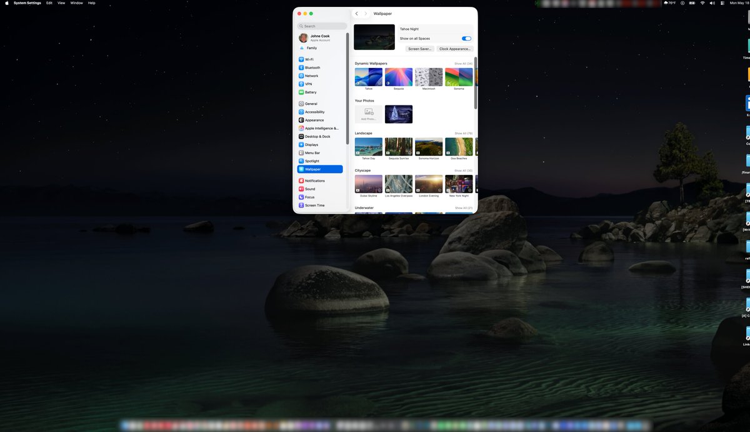Open Notifications settings
Screen dimensions: 750x432
(x=320, y=180)
